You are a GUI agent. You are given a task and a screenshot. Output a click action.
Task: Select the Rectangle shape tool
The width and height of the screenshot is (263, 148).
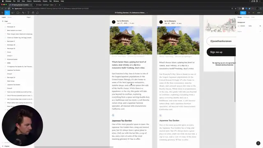[18, 13]
